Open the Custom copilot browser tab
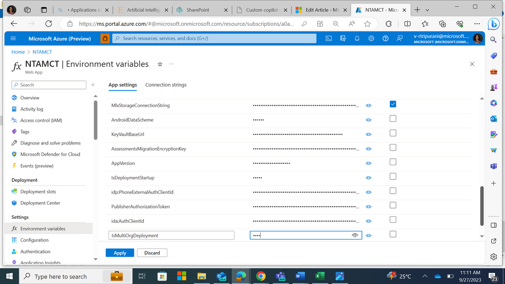The width and height of the screenshot is (505, 284). [261, 10]
